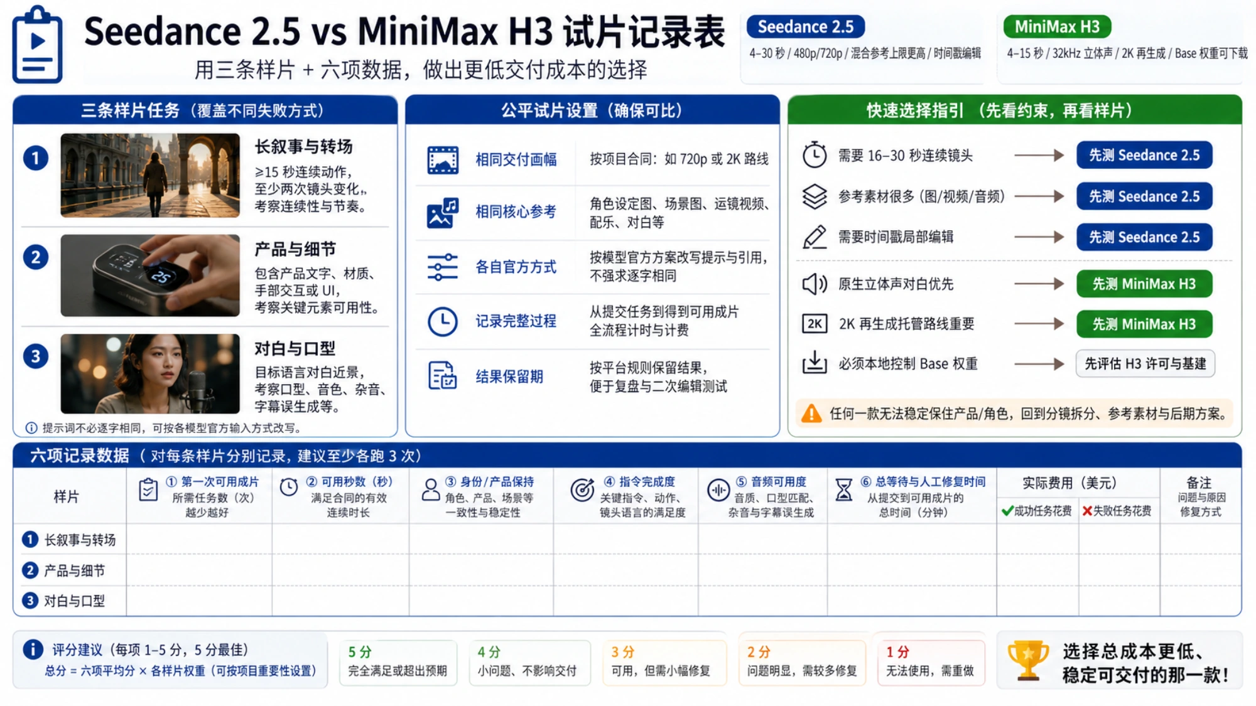This screenshot has height=706, width=1256.
Task: Open the 长叙事与转场 street scene thumbnail
Action: point(150,175)
